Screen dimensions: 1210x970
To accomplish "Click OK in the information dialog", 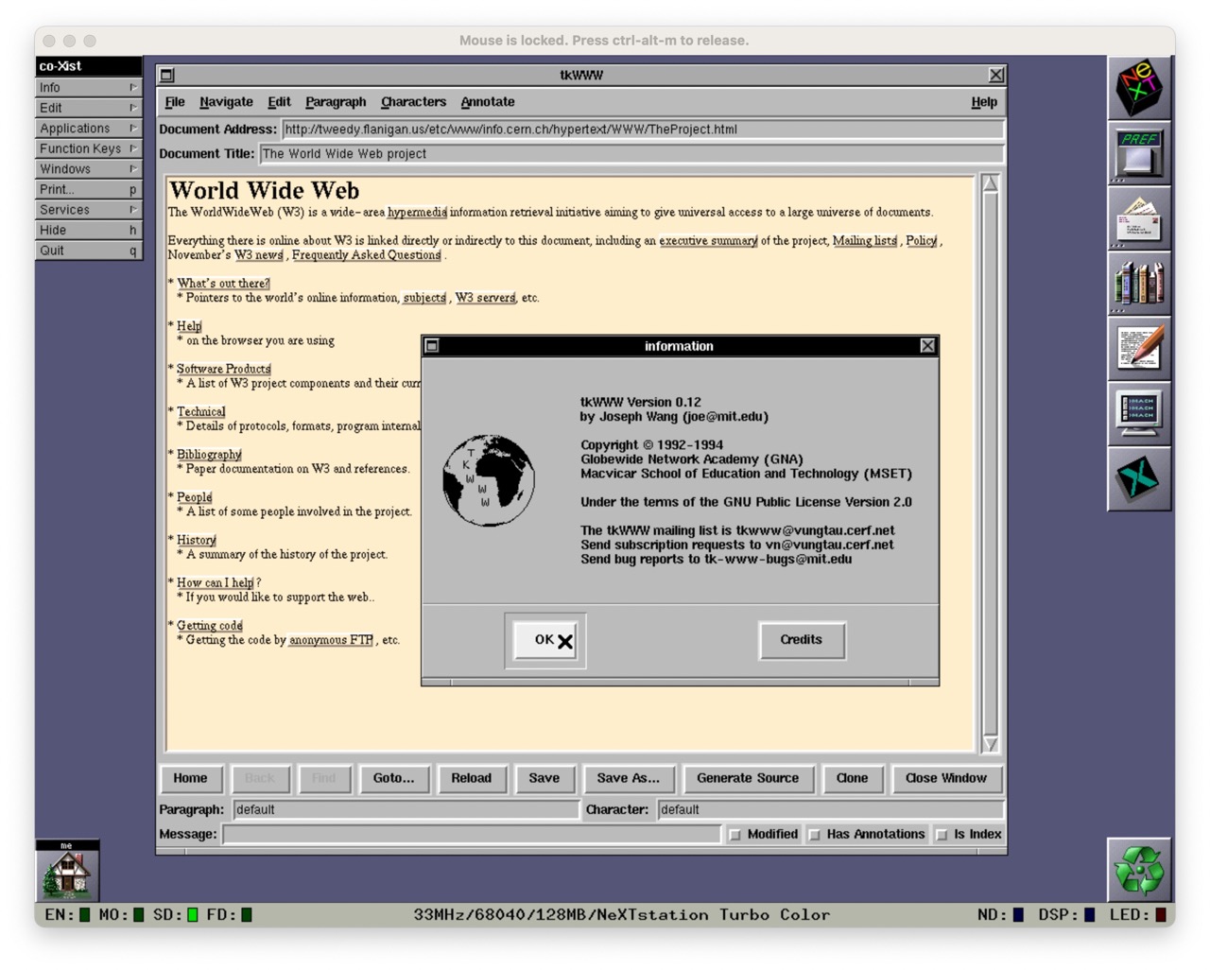I will click(545, 641).
